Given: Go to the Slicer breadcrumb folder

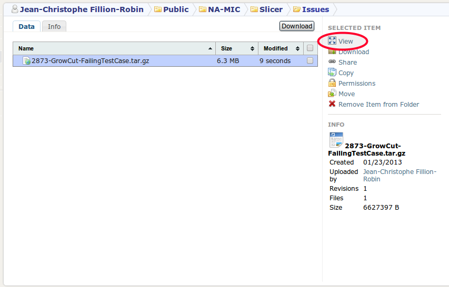Looking at the screenshot, I should pyautogui.click(x=271, y=9).
